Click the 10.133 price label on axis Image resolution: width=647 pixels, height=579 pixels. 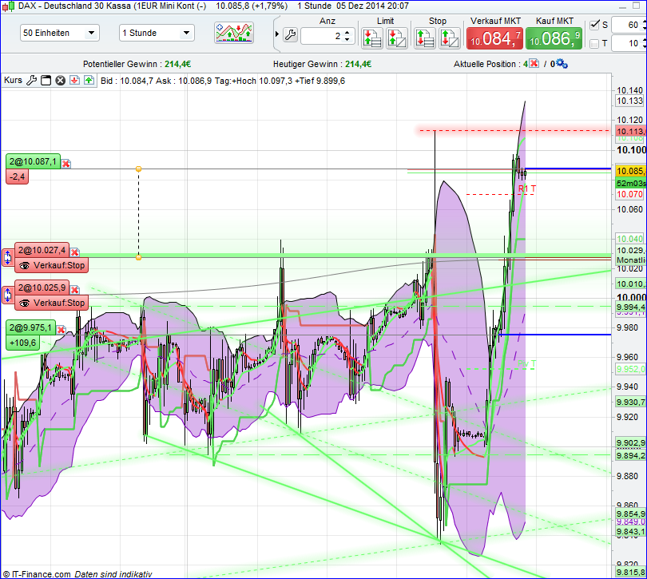click(x=629, y=101)
